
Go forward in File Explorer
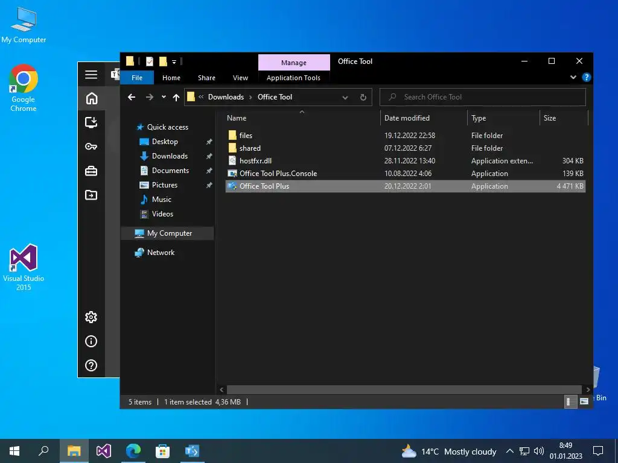(150, 97)
